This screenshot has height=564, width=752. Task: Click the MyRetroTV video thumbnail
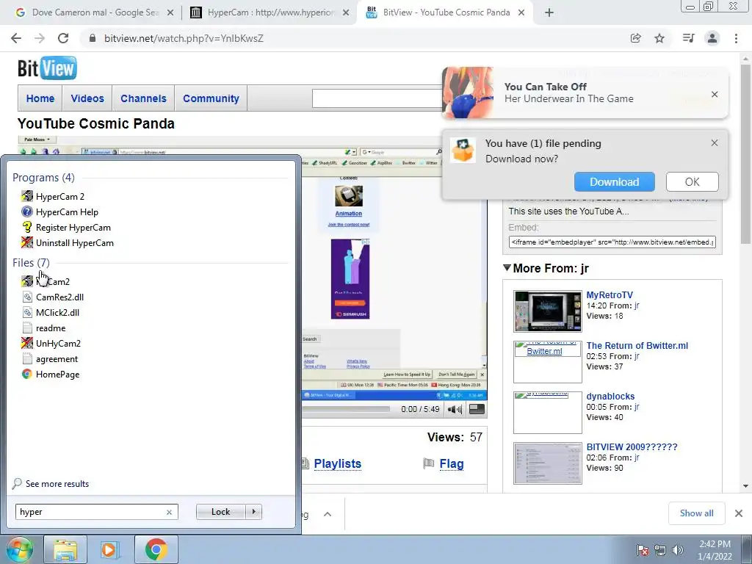point(547,311)
